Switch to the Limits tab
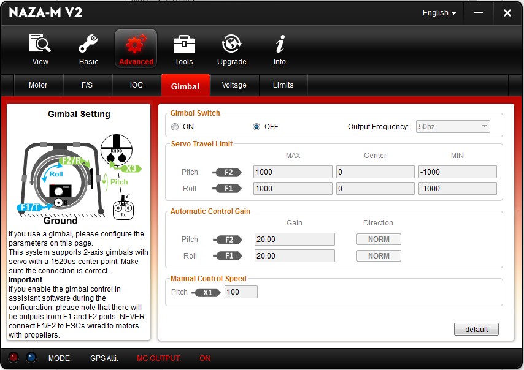524x370 pixels. click(x=283, y=85)
